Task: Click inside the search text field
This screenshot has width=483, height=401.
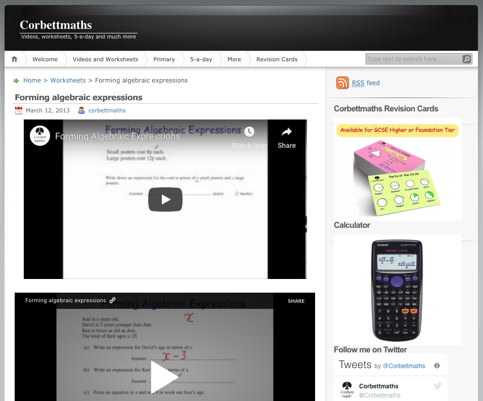Action: pyautogui.click(x=412, y=59)
